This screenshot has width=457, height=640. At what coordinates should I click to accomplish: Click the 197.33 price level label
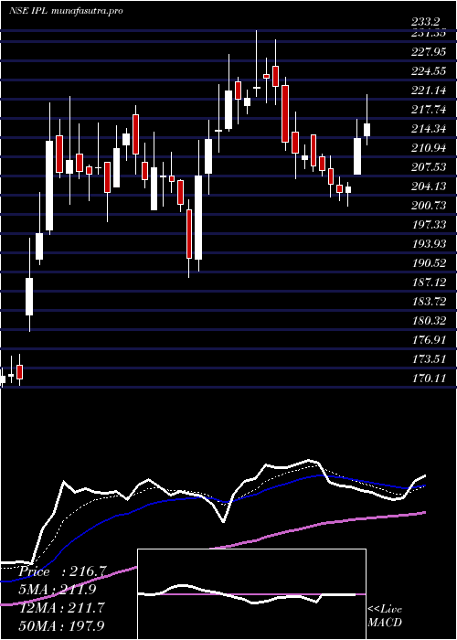pos(429,225)
